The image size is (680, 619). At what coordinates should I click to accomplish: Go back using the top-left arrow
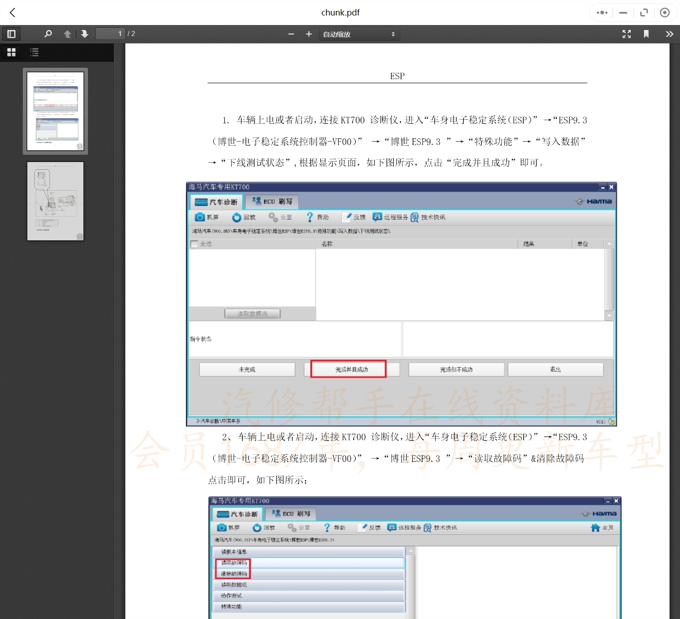point(12,13)
